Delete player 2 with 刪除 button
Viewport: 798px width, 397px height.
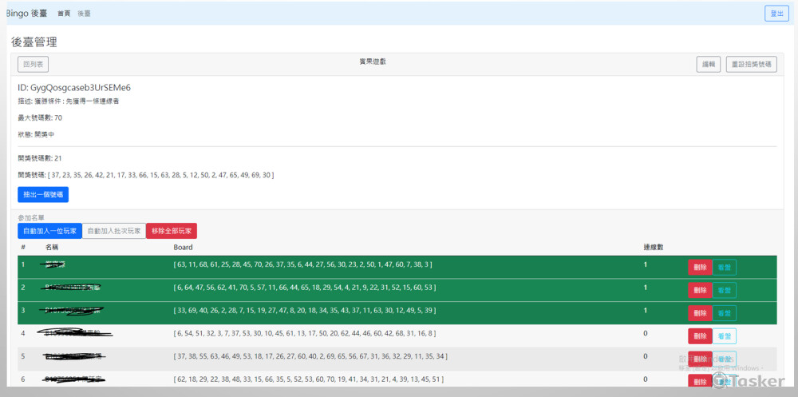point(700,290)
